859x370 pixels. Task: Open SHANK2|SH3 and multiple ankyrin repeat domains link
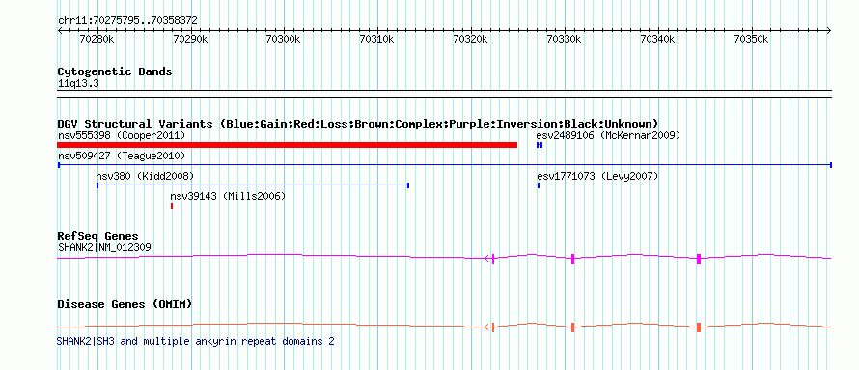coord(196,341)
